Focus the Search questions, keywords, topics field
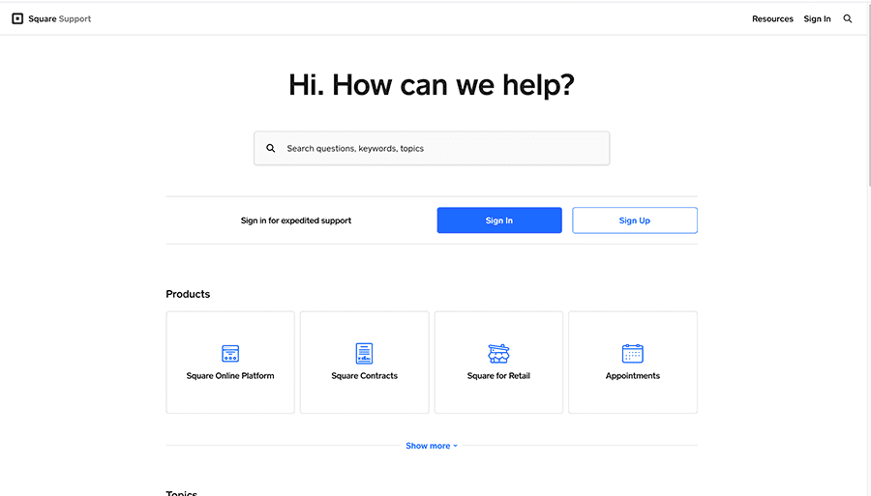871x496 pixels. [x=432, y=148]
